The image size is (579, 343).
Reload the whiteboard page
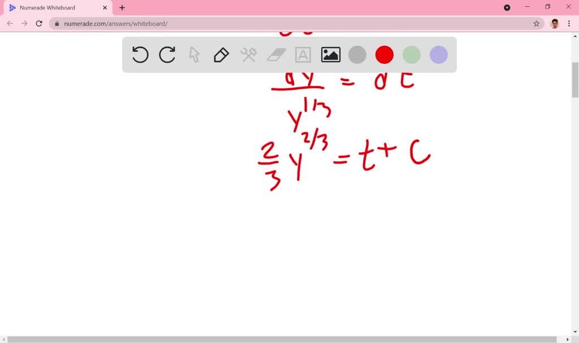point(38,23)
